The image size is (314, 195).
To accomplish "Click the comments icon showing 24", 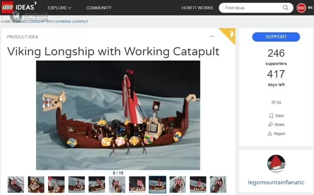I will (x=273, y=103).
